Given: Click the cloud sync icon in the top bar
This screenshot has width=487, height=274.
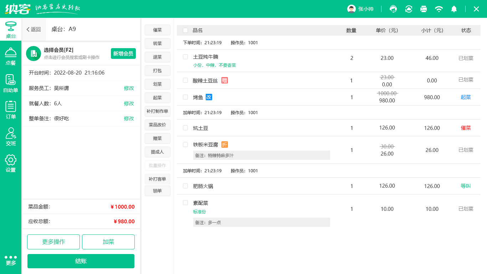Looking at the screenshot, I should point(409,9).
